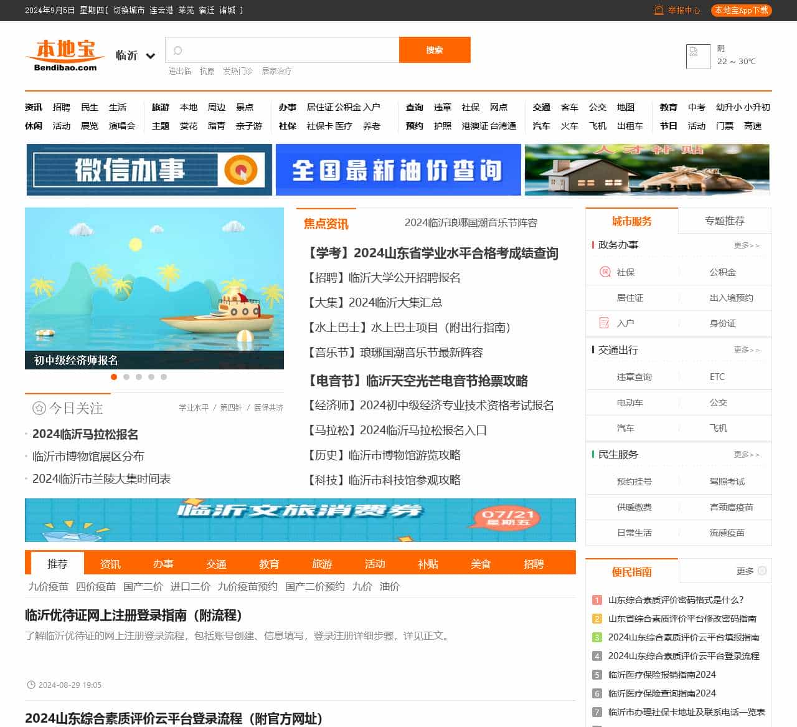Open 【水上巴士】水上巴士项目 link

tap(407, 327)
